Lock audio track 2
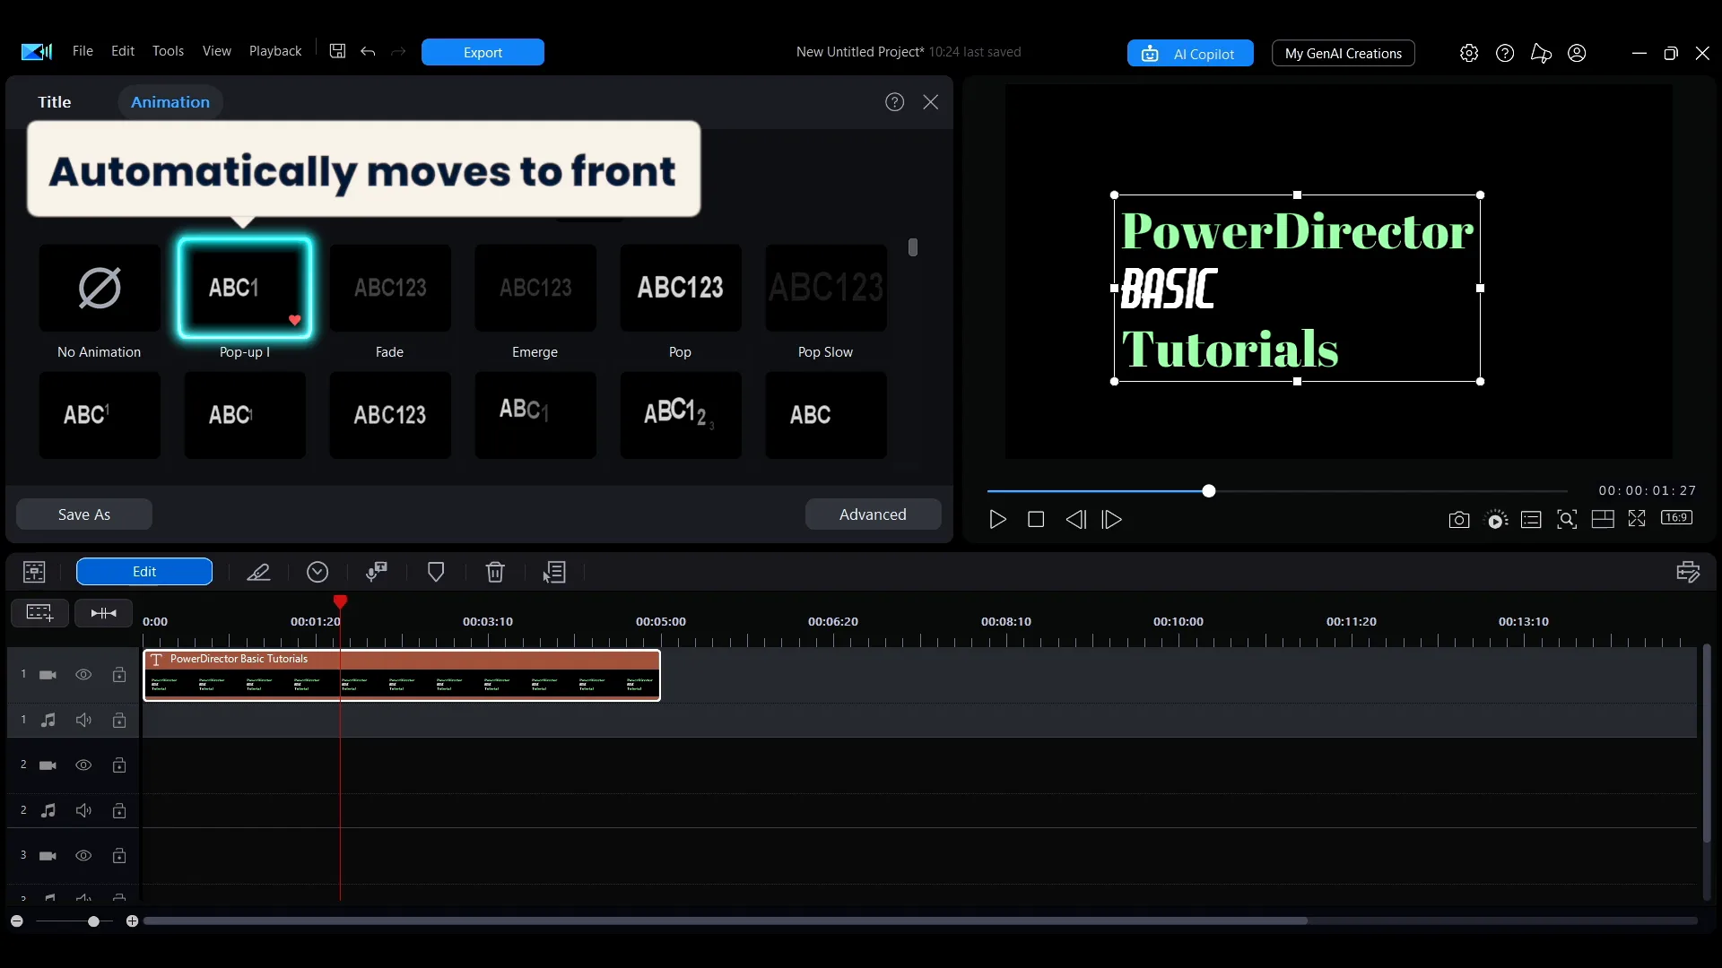Viewport: 1722px width, 968px height. click(x=119, y=810)
